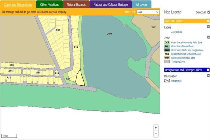Uncheck the Labels layer checkbox
This screenshot has height=140, width=210.
(x=208, y=27)
